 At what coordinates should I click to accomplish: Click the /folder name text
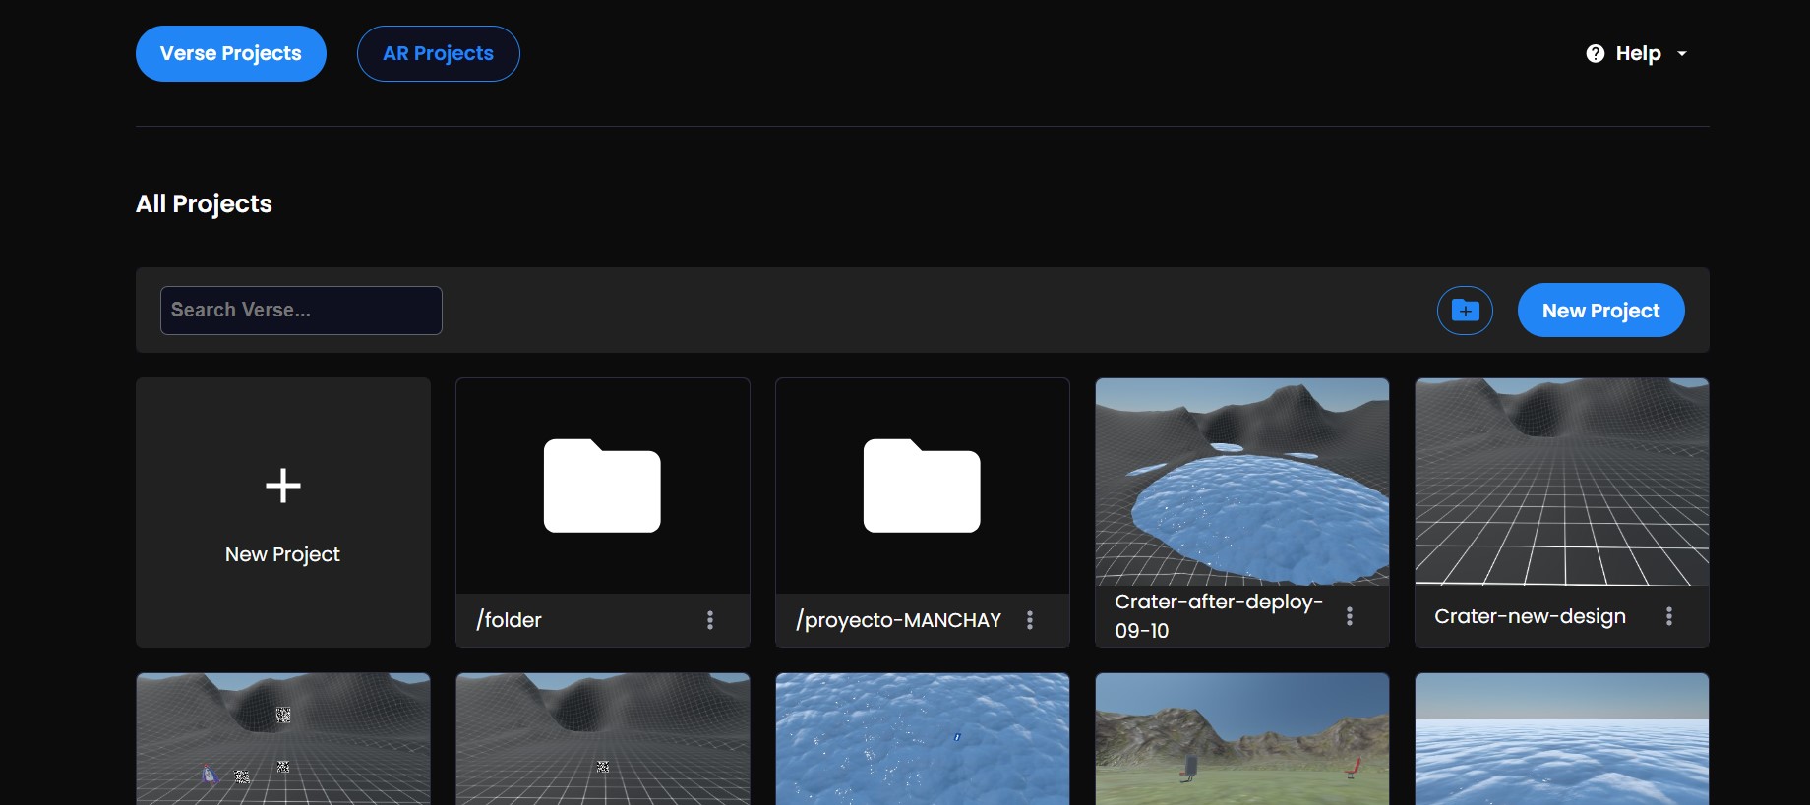click(509, 620)
